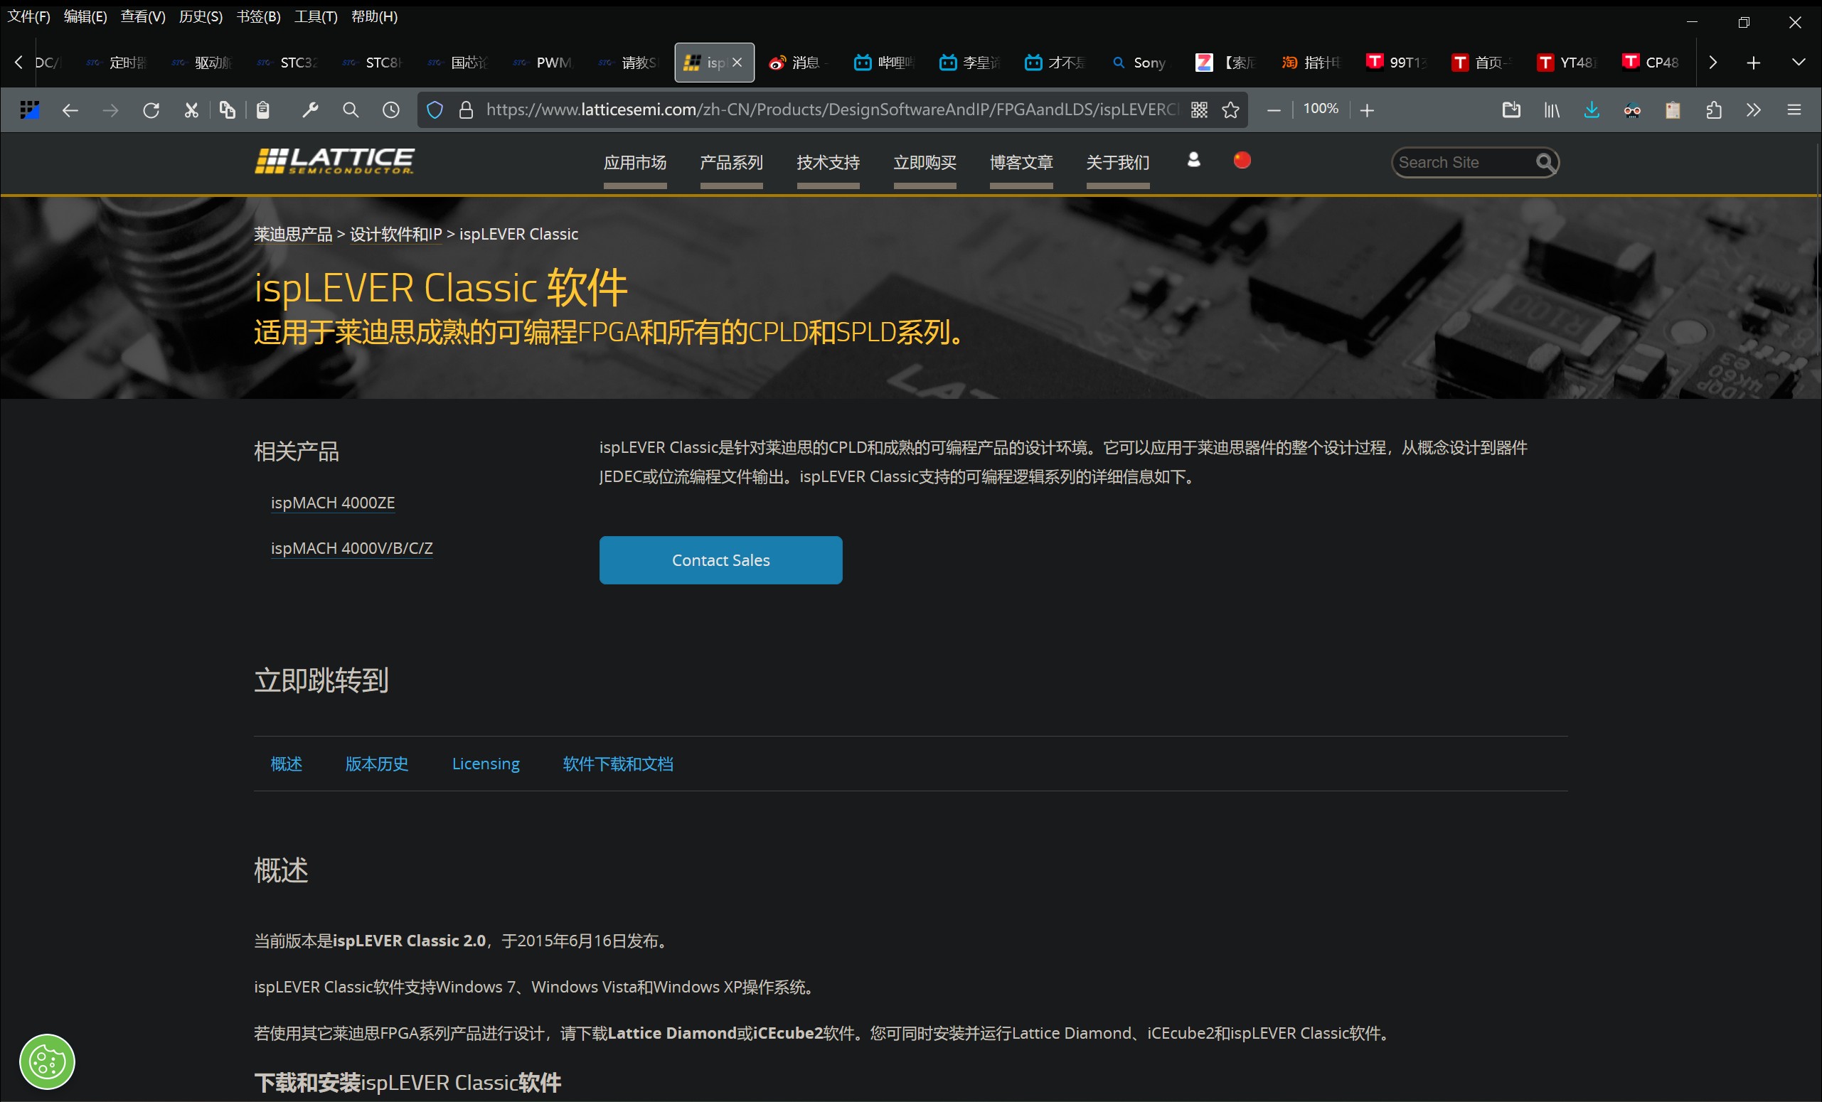Jump to the Licensing section link
1822x1102 pixels.
[486, 764]
